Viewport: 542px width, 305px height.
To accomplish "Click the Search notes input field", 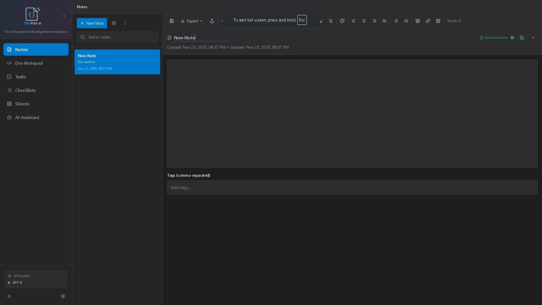I will point(117,37).
